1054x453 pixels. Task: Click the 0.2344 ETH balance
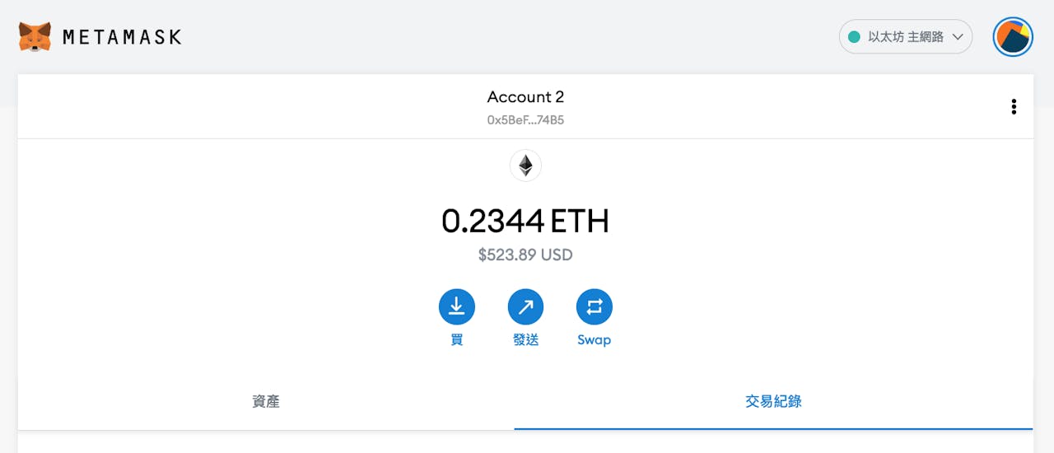click(525, 221)
